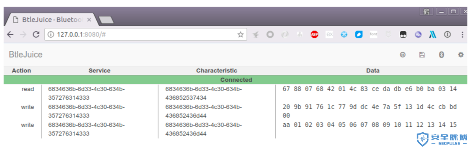Reload the page with the refresh button

point(36,34)
